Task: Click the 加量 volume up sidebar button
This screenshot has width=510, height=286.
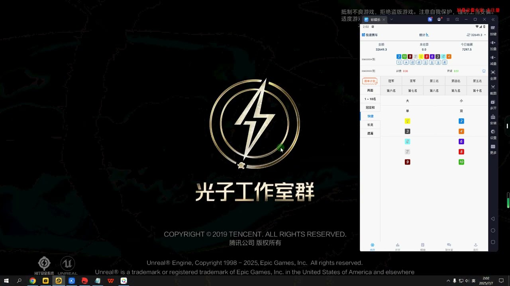Action: 493,45
